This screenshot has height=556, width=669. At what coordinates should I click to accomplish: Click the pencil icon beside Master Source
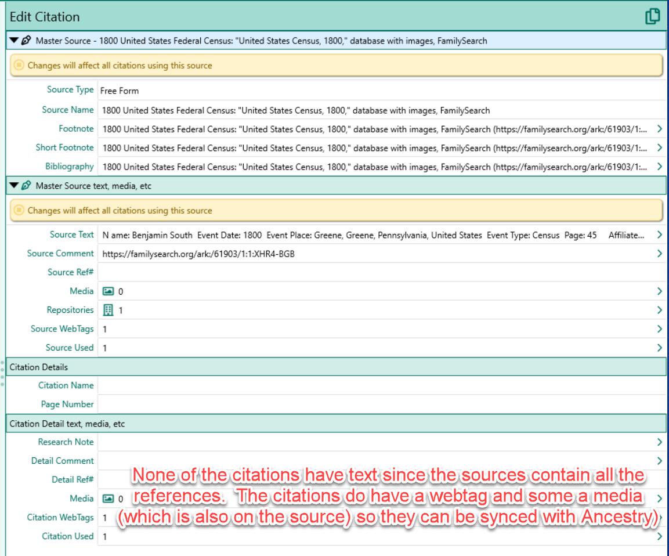coord(26,41)
